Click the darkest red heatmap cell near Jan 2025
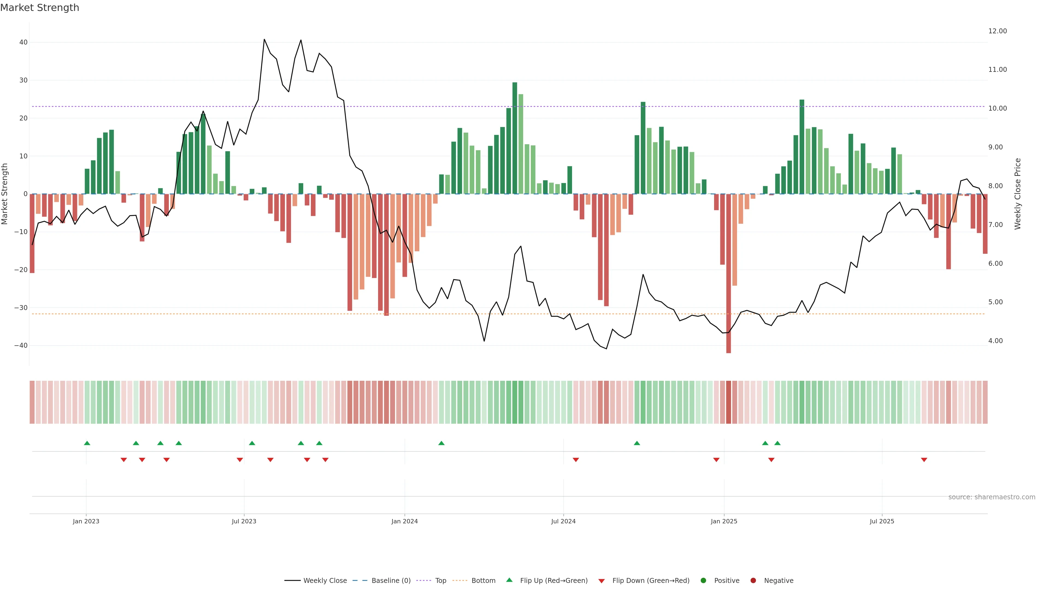Viewport: 1049px width, 590px height. click(x=729, y=402)
